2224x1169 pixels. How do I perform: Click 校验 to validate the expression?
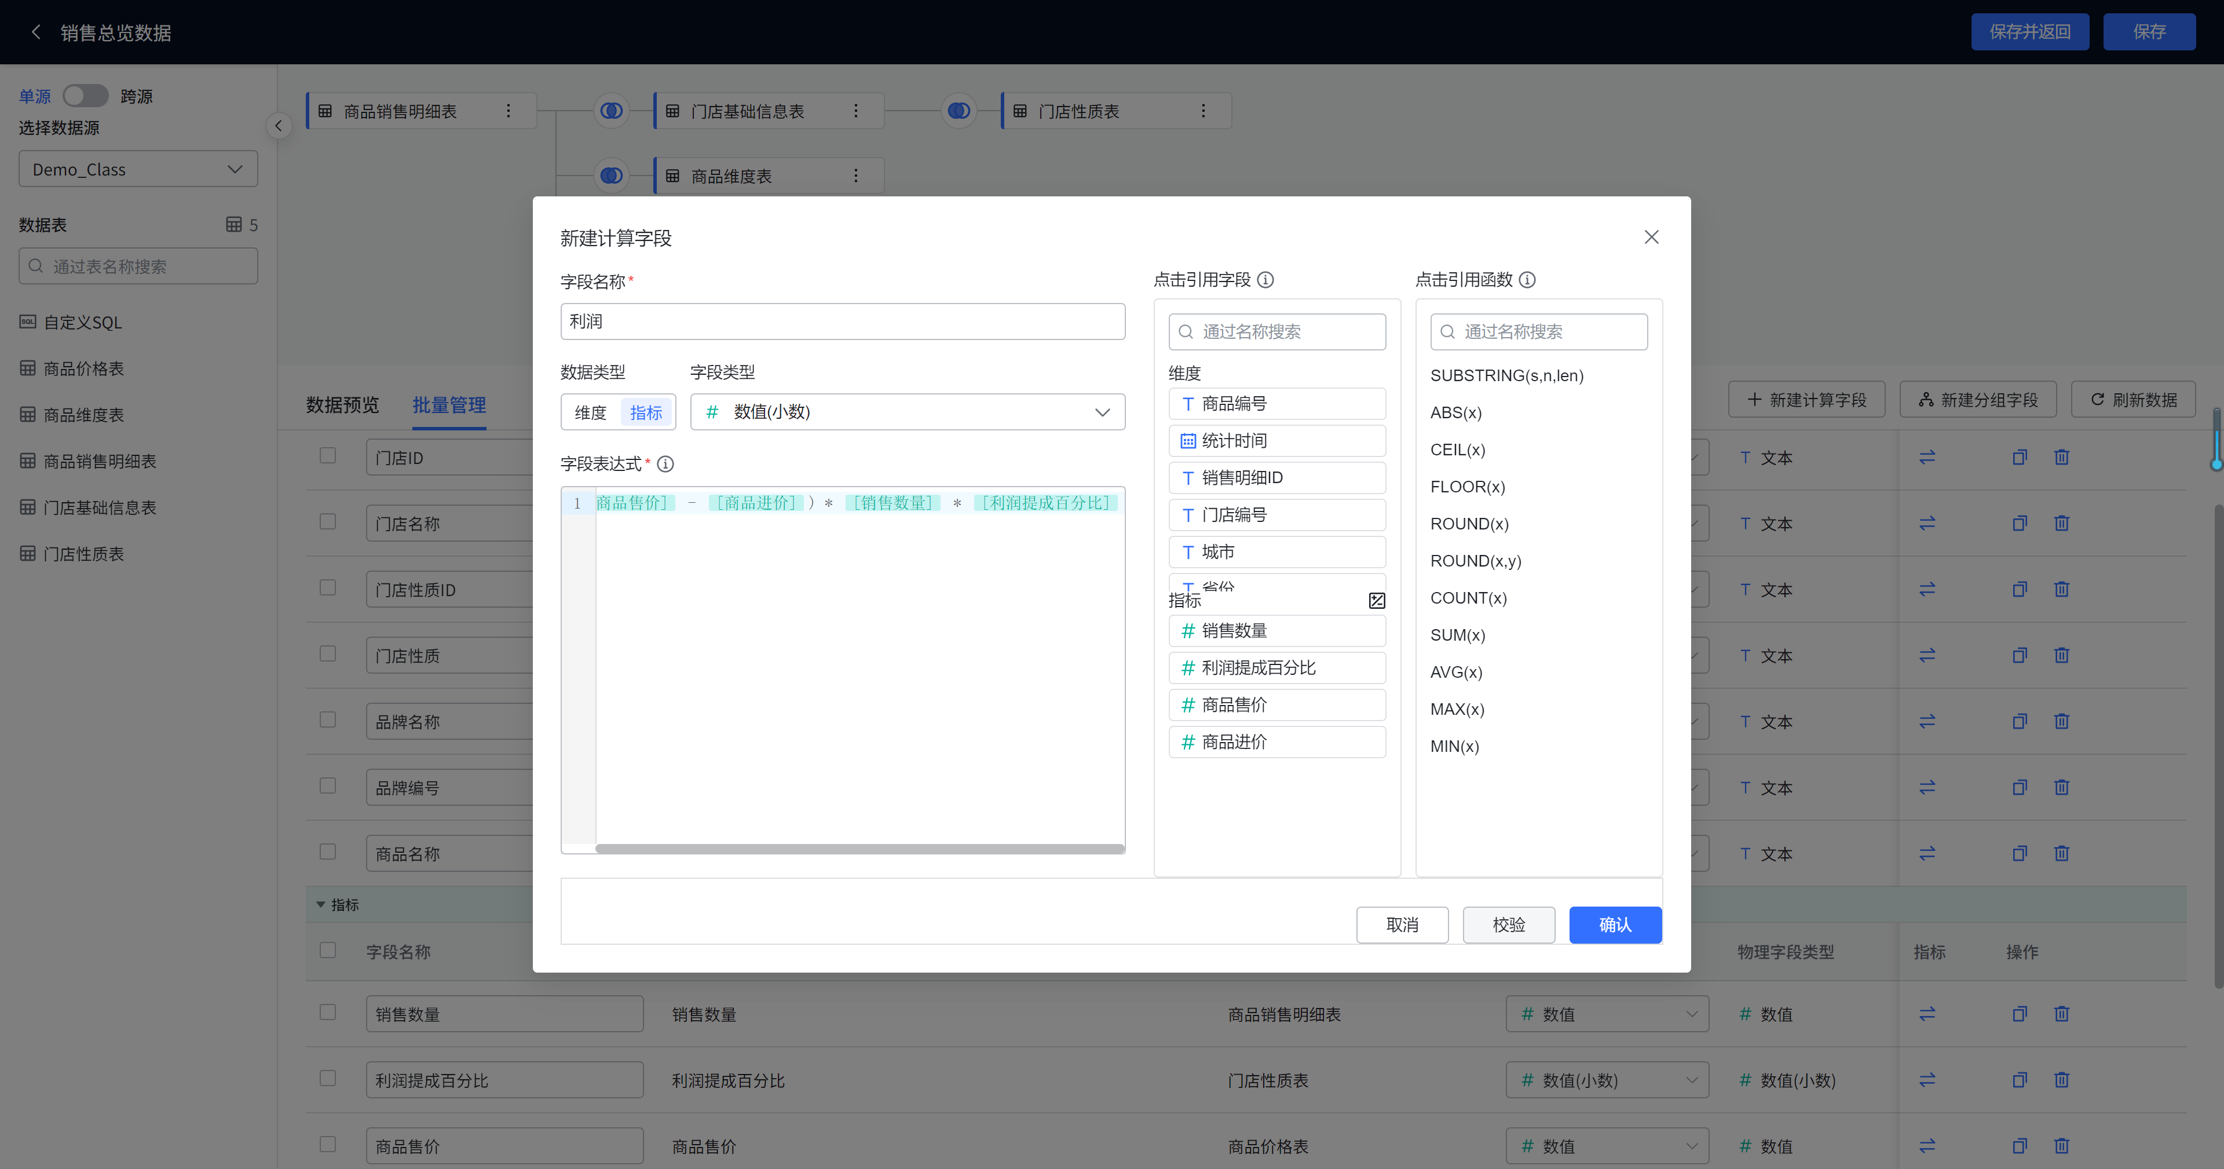1508,925
